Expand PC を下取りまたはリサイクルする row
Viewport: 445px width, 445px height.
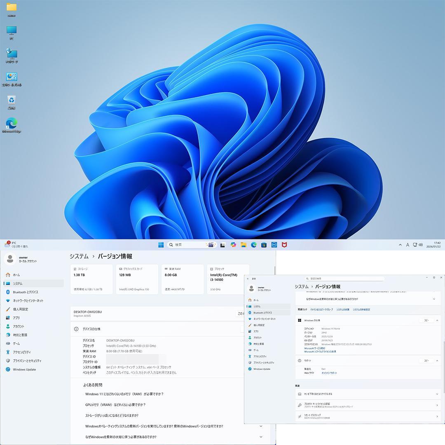(437, 394)
